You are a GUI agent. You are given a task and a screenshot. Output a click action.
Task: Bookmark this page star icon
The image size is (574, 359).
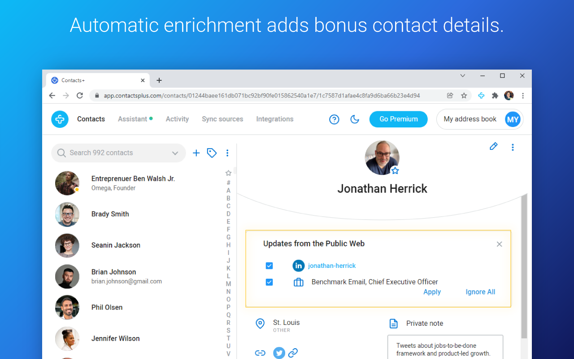click(464, 96)
